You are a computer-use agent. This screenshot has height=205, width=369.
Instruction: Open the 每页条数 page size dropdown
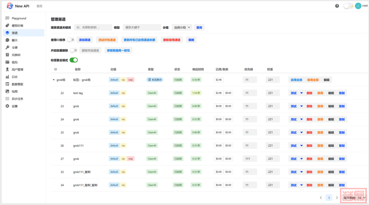(355, 198)
